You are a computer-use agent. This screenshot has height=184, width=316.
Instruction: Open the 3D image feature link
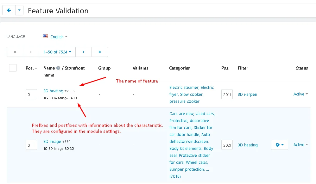point(52,142)
